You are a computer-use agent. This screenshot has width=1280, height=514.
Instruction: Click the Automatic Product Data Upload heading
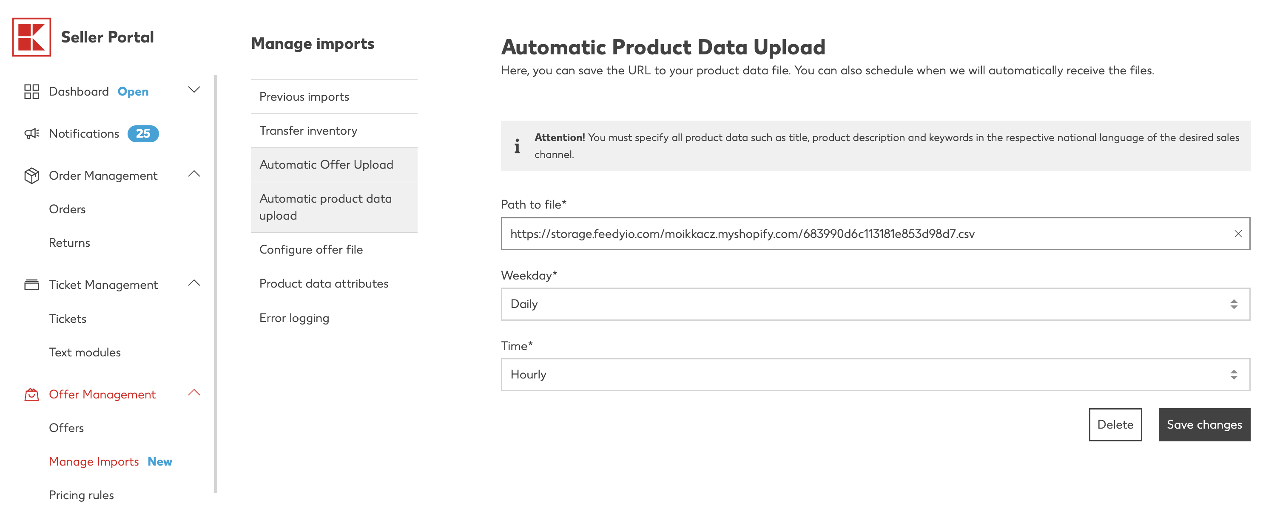pos(663,47)
